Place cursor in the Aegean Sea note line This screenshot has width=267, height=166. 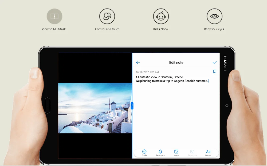click(x=172, y=81)
